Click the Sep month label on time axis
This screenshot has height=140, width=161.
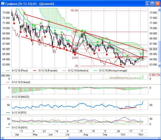click(x=105, y=134)
